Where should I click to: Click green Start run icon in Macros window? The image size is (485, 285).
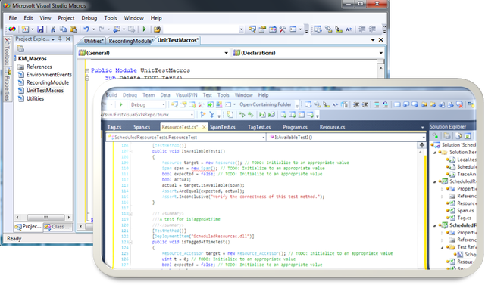144,29
